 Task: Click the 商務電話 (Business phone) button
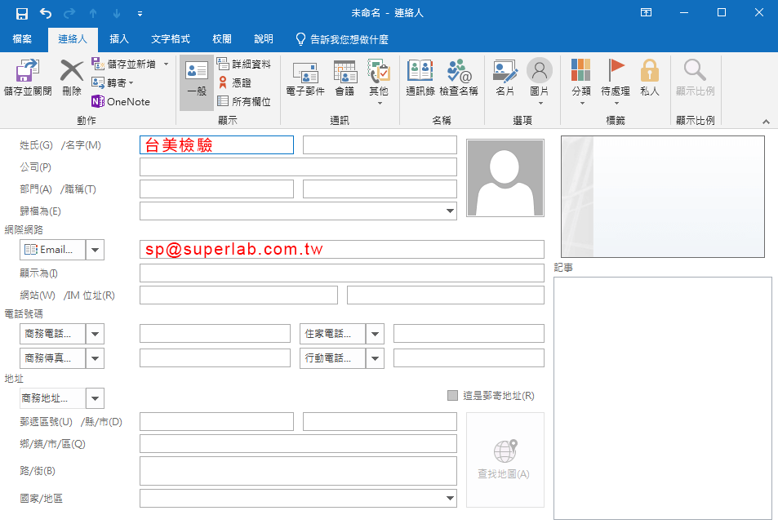click(51, 334)
